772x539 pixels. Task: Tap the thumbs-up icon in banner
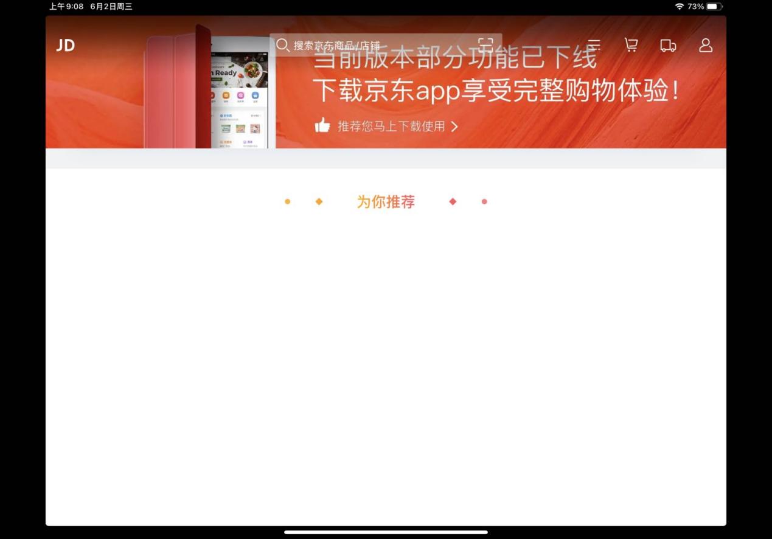[x=322, y=125]
